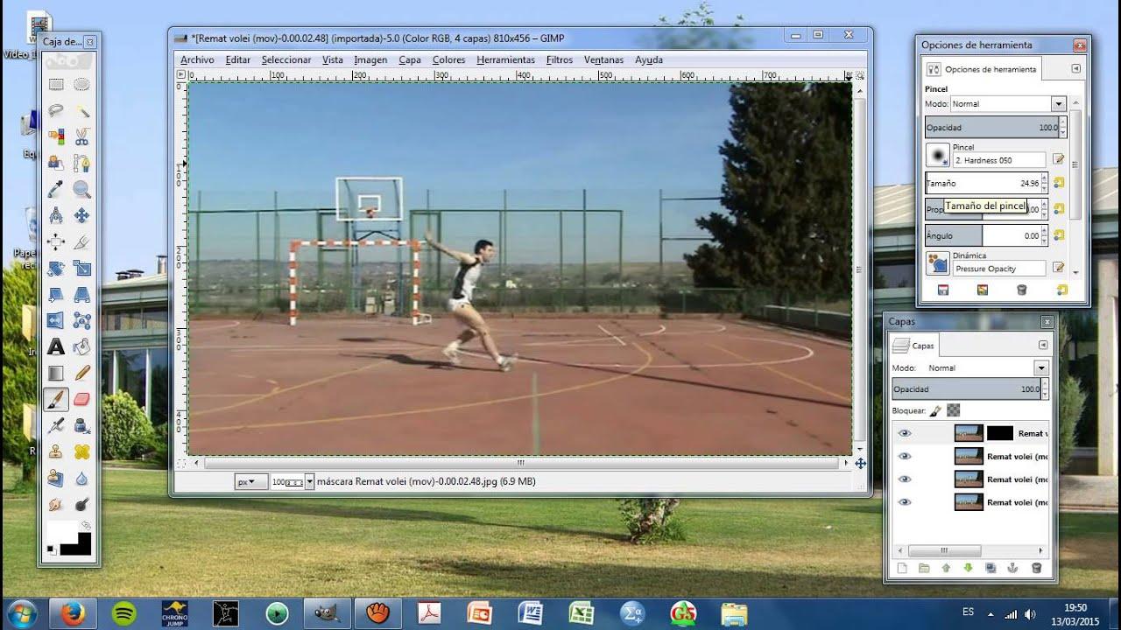The image size is (1121, 630).
Task: Toggle visibility of the bottom Remat volei layer
Action: click(x=906, y=501)
